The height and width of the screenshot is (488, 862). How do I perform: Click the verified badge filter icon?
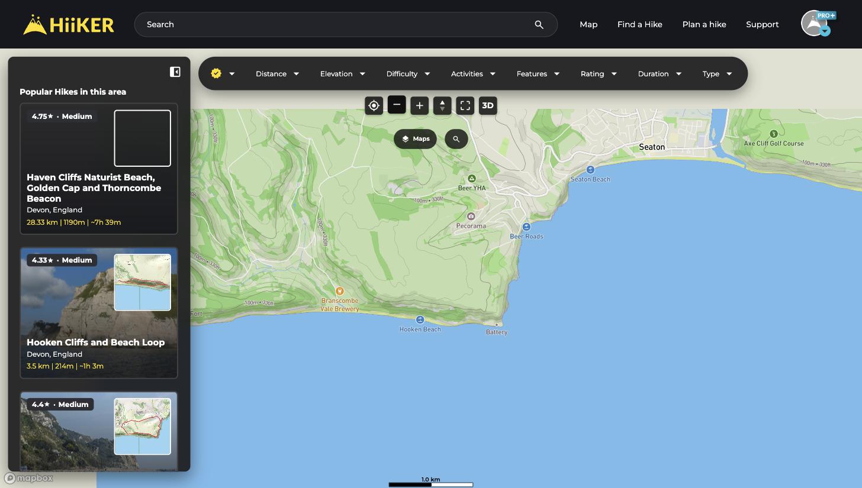pos(216,73)
